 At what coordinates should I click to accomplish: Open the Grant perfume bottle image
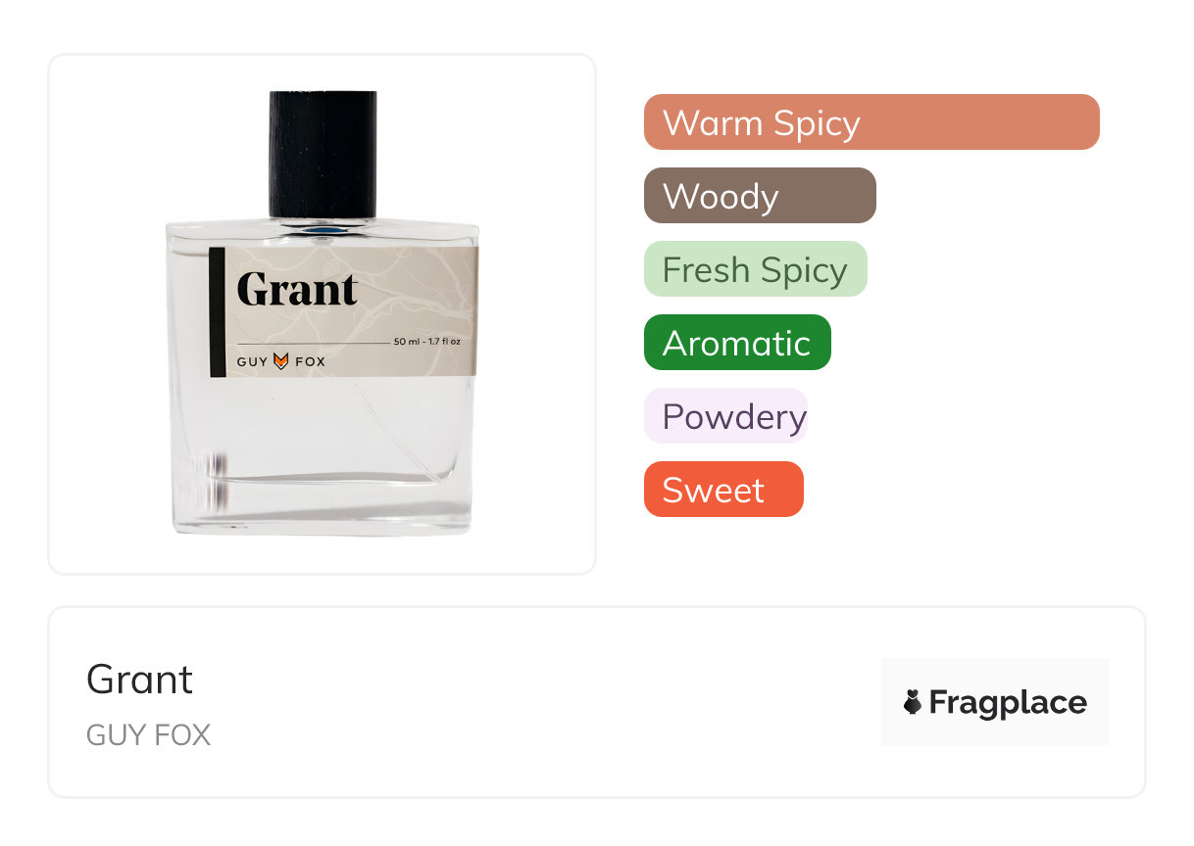click(323, 313)
